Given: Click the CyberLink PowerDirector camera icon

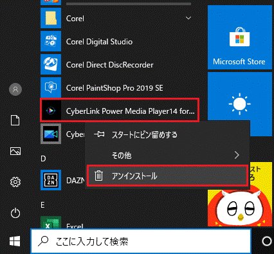Looking at the screenshot, I should pos(51,134).
